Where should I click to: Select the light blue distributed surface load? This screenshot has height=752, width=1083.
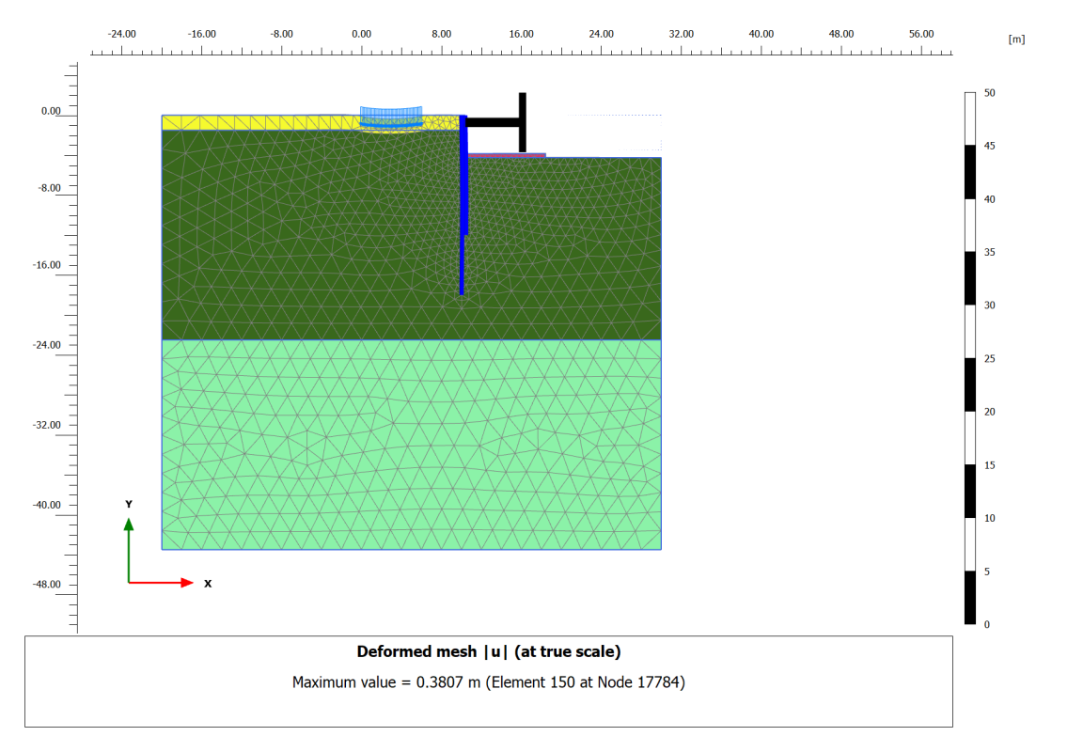(x=391, y=115)
